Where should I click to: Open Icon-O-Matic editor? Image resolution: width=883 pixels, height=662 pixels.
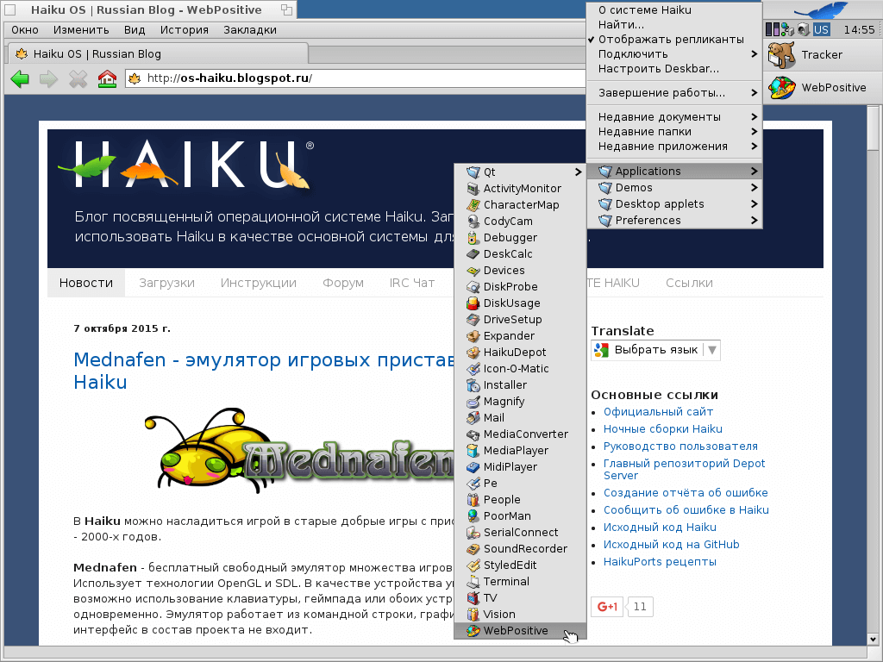[x=520, y=369]
